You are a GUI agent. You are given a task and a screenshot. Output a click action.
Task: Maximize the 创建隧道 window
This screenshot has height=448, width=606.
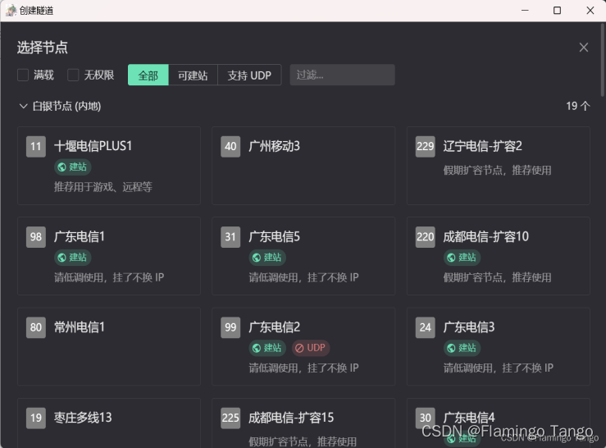click(557, 11)
